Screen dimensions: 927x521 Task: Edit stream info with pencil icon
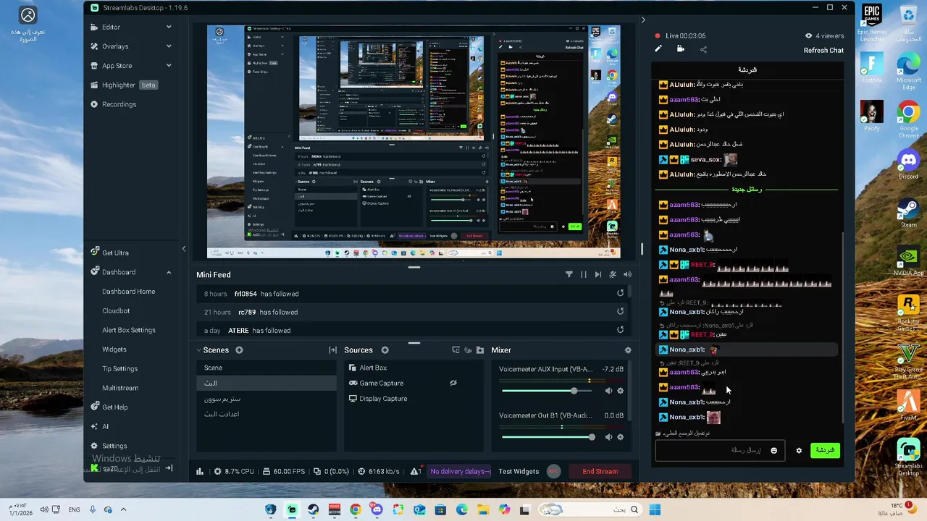[x=658, y=49]
